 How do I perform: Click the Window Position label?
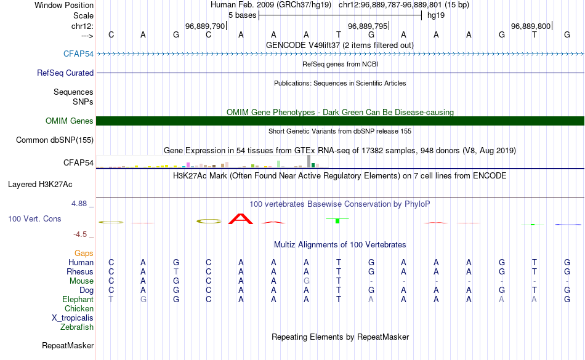pyautogui.click(x=64, y=5)
